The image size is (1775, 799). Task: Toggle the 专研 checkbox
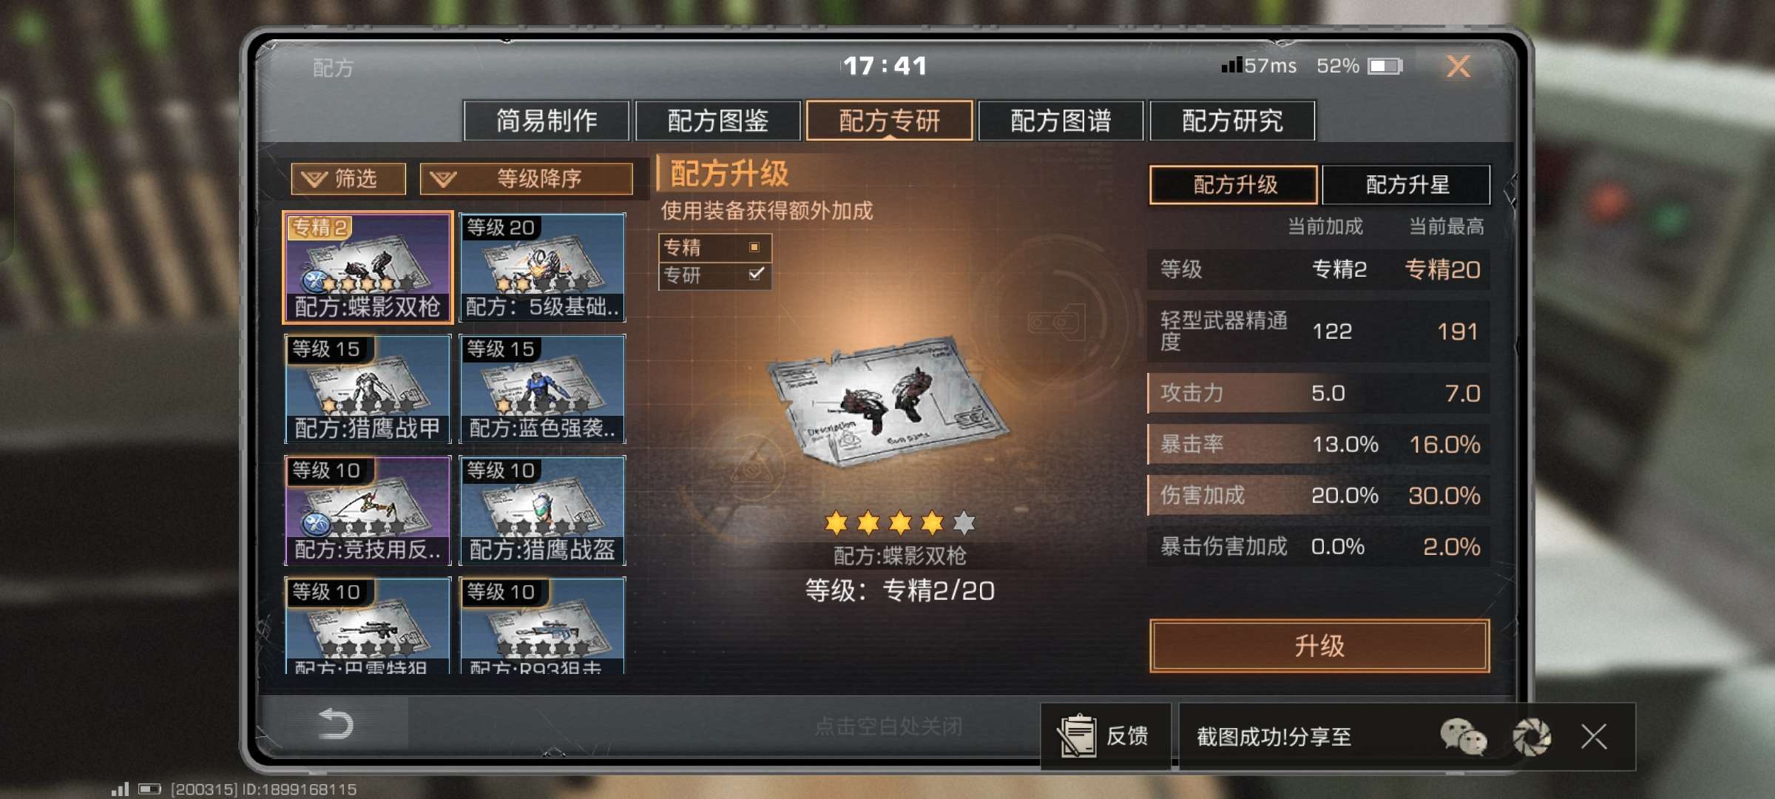pyautogui.click(x=755, y=274)
